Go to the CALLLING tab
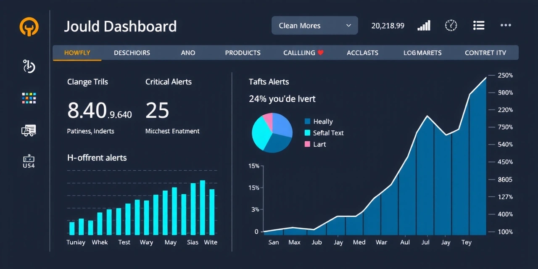Screen dimensions: 538x269 (303, 53)
